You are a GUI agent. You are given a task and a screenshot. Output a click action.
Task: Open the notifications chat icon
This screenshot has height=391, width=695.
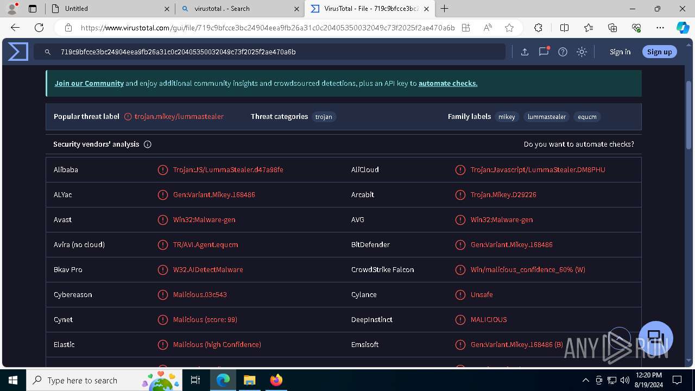[x=544, y=52]
